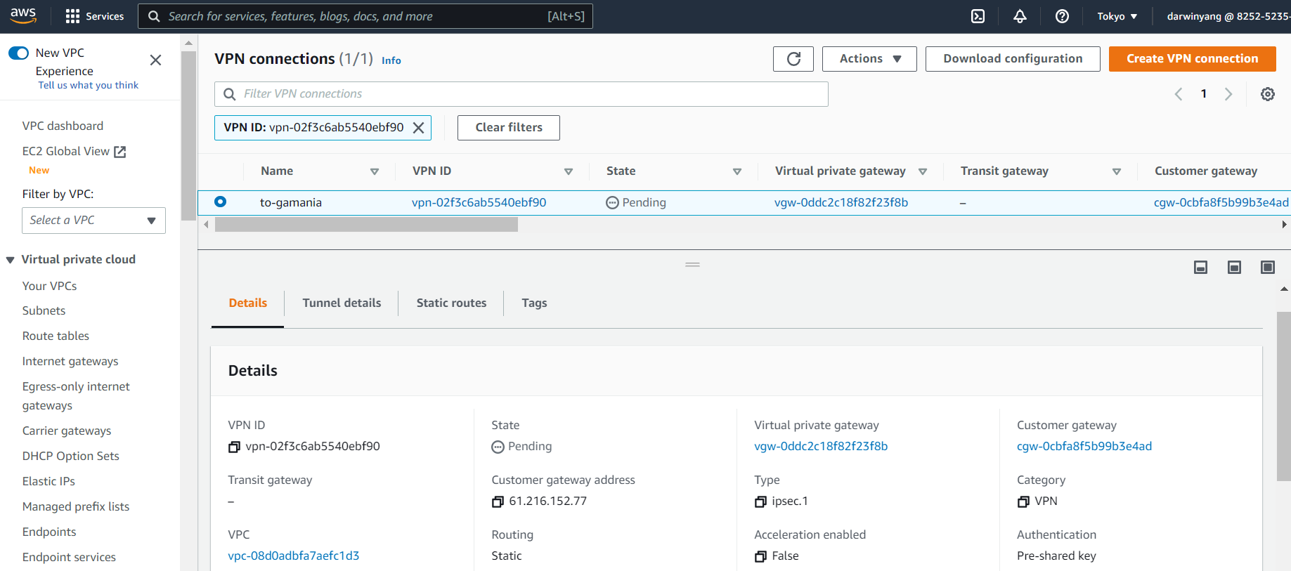Remove the VPN ID filter chip
This screenshot has height=571, width=1291.
[418, 128]
